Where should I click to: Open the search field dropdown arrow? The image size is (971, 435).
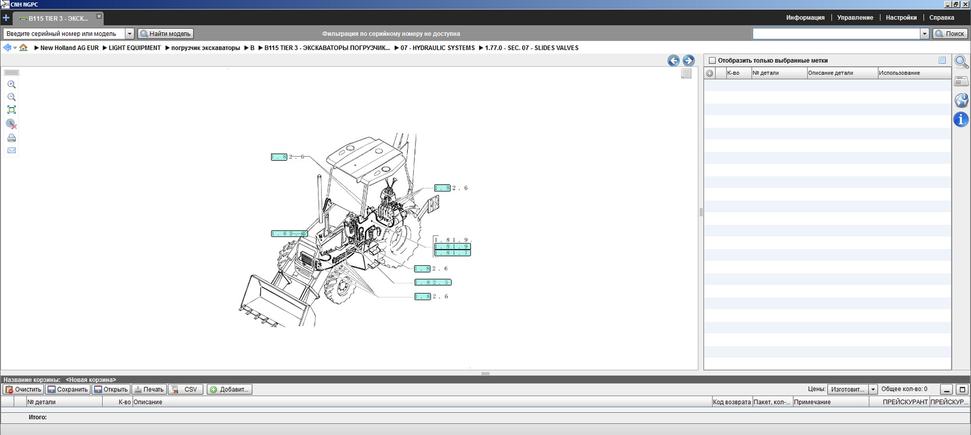tap(924, 34)
